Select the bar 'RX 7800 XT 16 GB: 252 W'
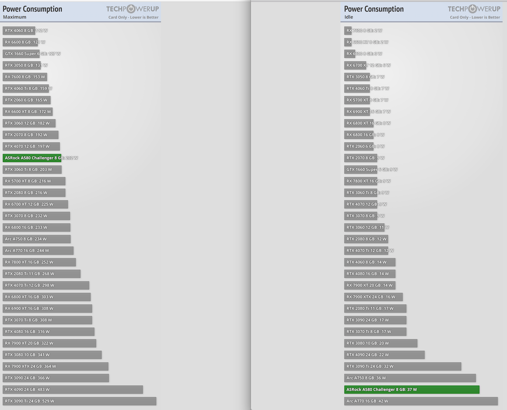This screenshot has width=507, height=410. [x=39, y=262]
